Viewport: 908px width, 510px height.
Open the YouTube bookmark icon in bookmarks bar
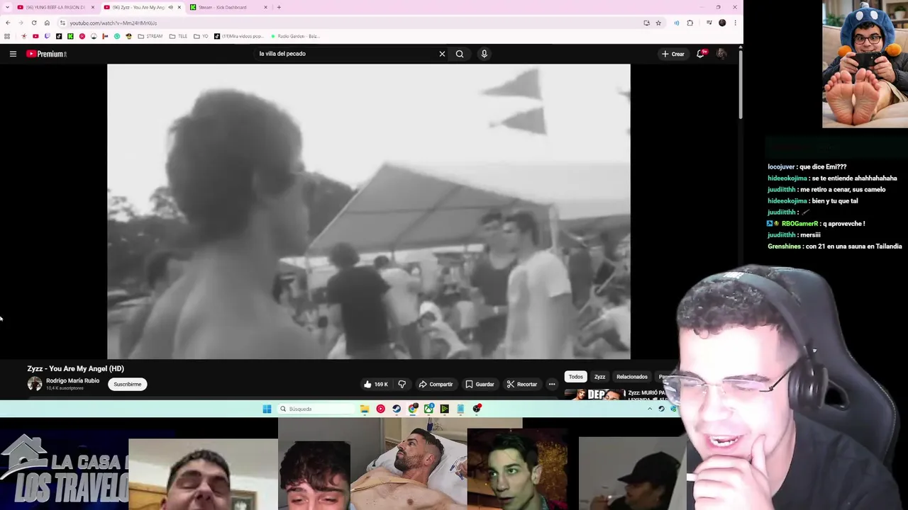(x=35, y=36)
